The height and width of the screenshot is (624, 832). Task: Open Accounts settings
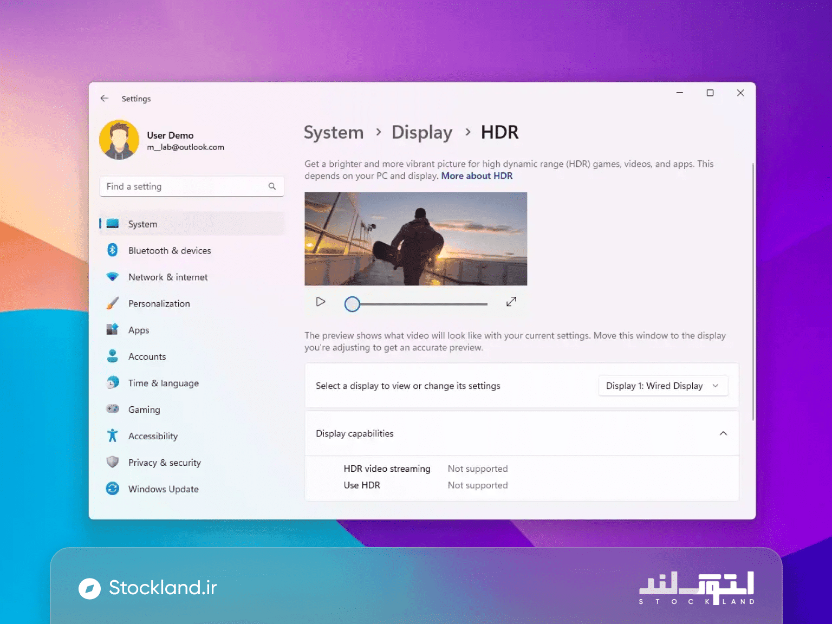192,356
